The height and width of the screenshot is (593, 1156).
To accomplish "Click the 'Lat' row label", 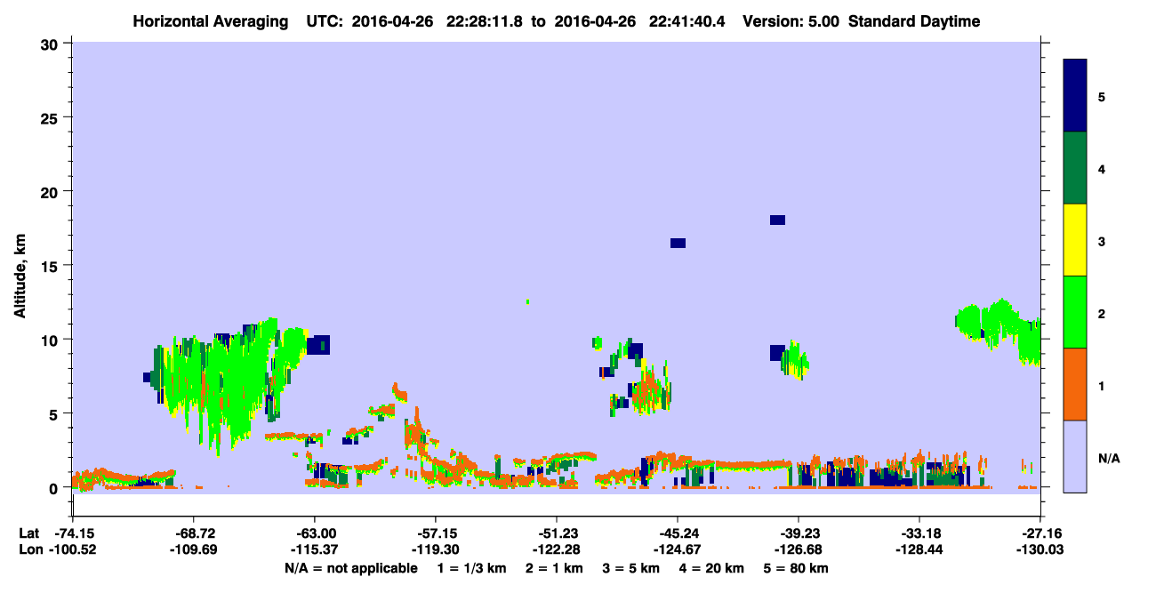I will point(28,533).
